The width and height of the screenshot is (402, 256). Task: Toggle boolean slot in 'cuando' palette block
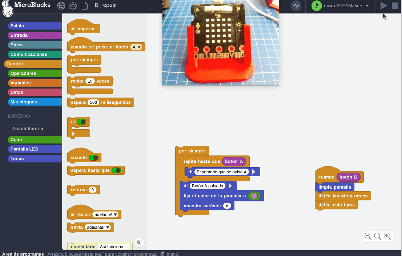[93, 158]
